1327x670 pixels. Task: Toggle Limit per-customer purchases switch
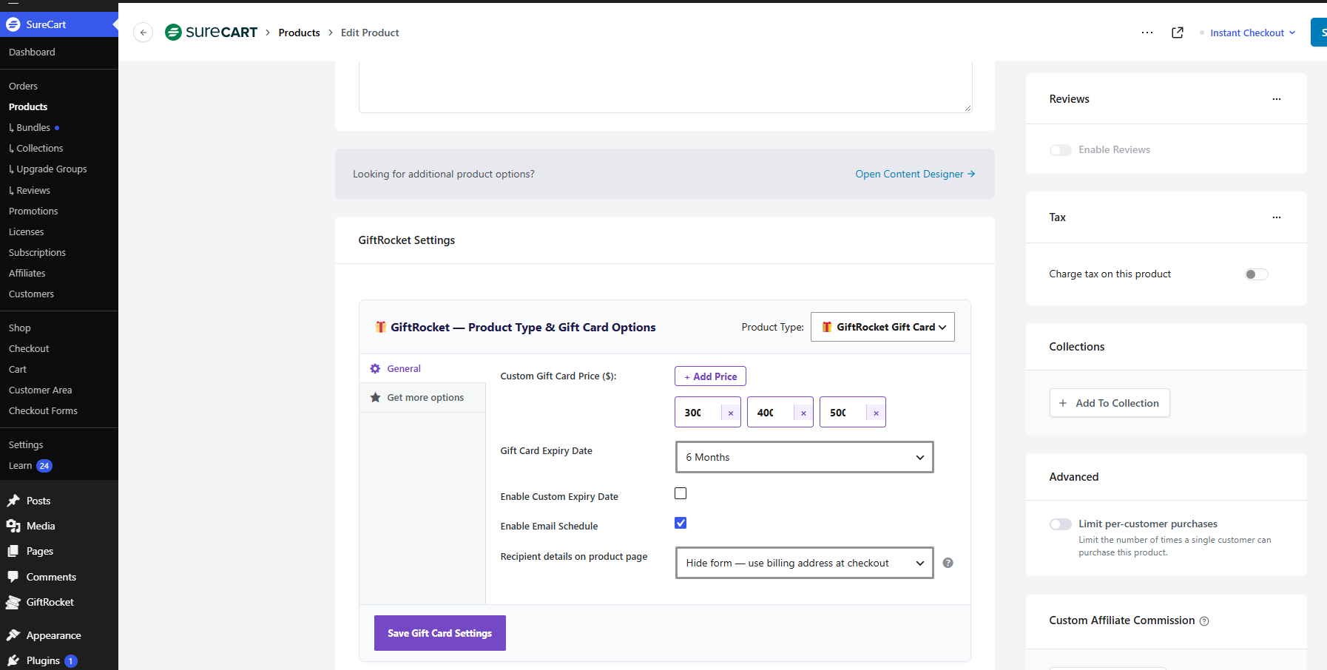pos(1061,524)
